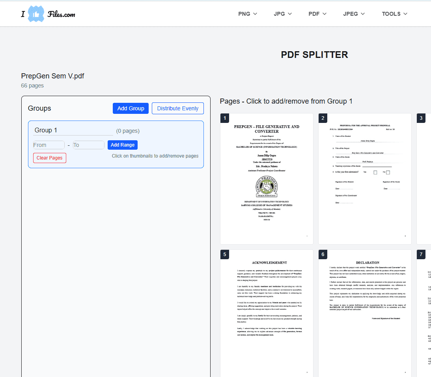Select the partially visible page 7 thumbnail
The width and height of the screenshot is (431, 377).
click(424, 313)
